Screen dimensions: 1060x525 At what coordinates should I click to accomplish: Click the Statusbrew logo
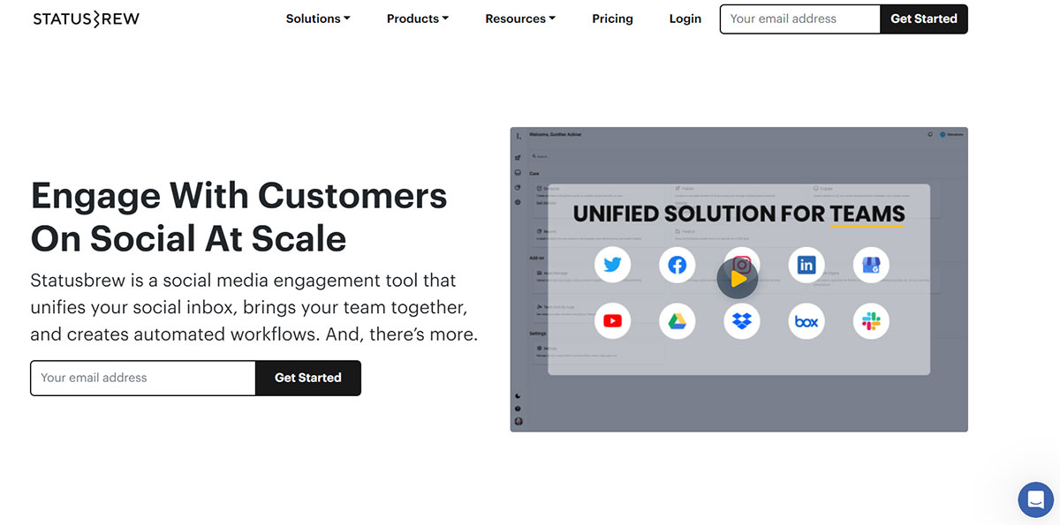click(87, 19)
